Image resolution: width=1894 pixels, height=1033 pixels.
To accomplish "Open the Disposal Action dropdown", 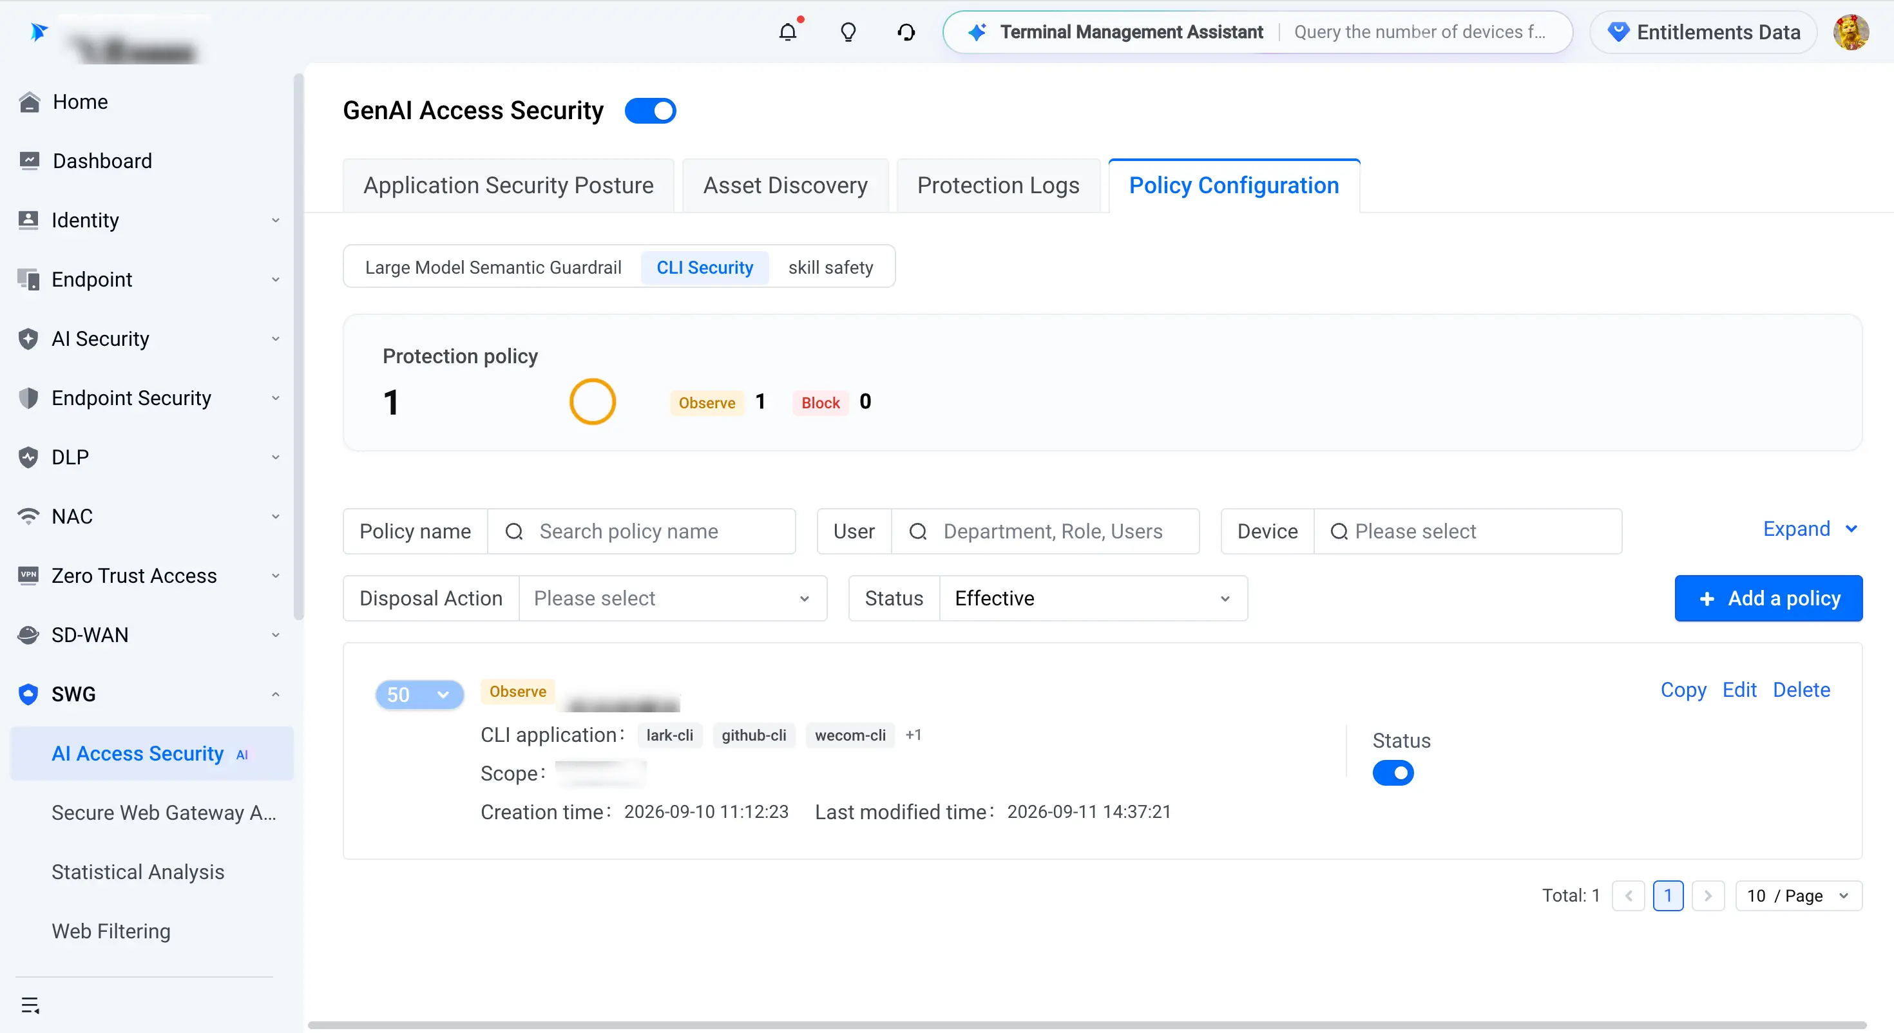I will click(673, 598).
